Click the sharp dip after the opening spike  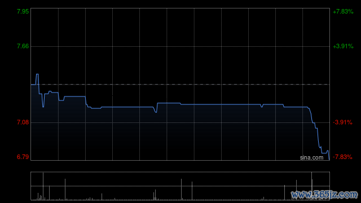point(43,107)
